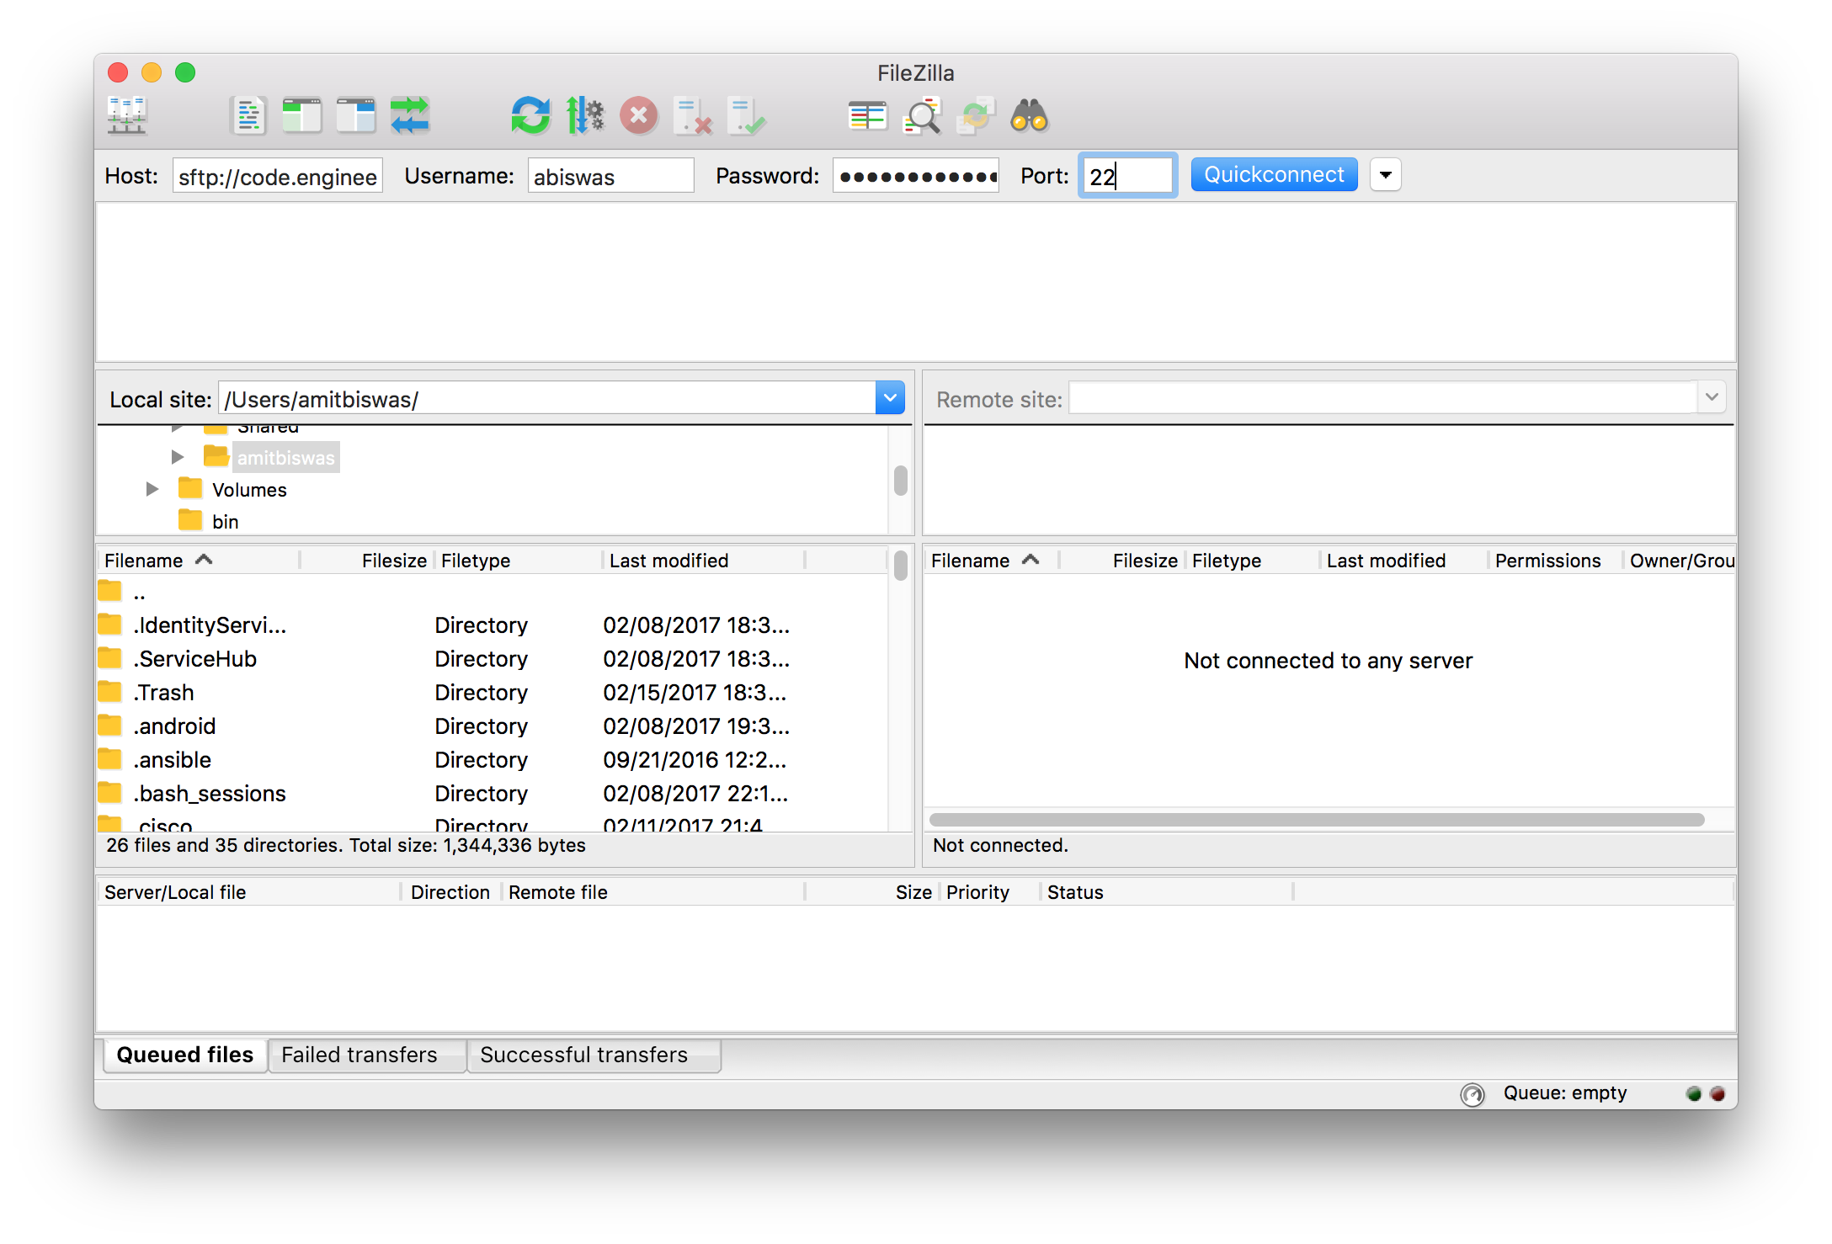
Task: Click local Filetype column header
Action: [x=519, y=561]
